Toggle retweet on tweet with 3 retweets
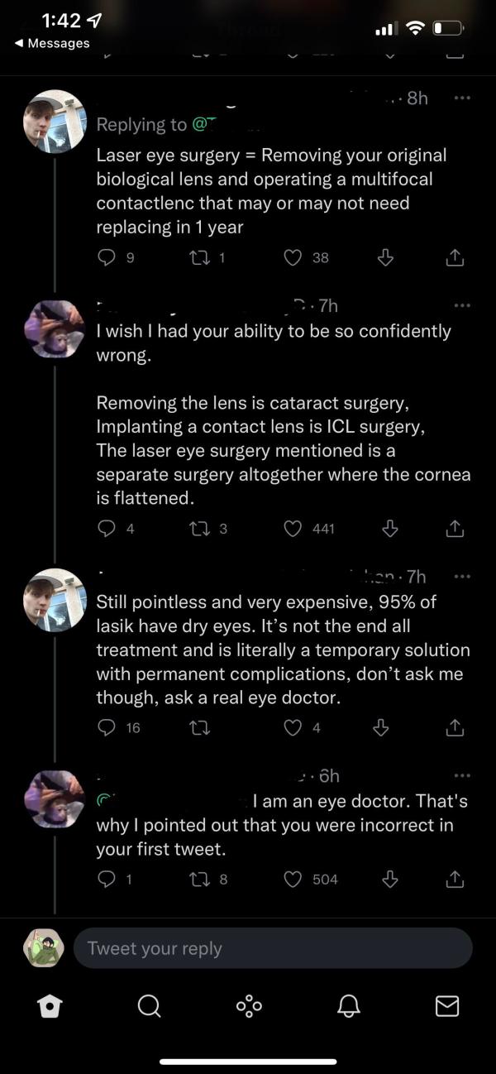The height and width of the screenshot is (1074, 496). coord(199,528)
